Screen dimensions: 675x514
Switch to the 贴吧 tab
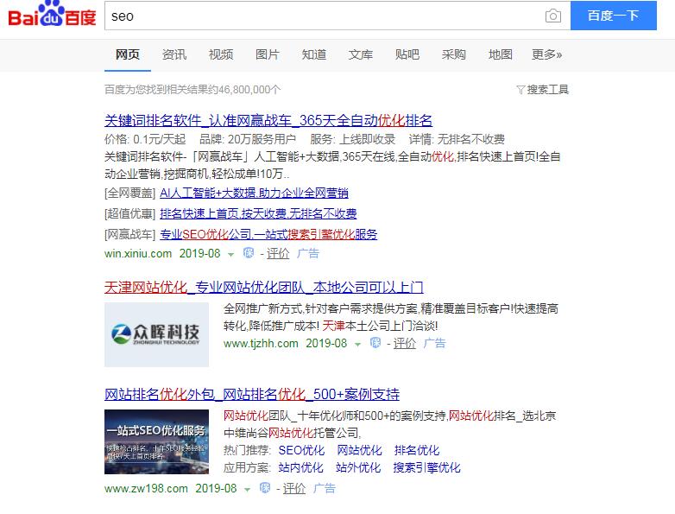point(407,54)
